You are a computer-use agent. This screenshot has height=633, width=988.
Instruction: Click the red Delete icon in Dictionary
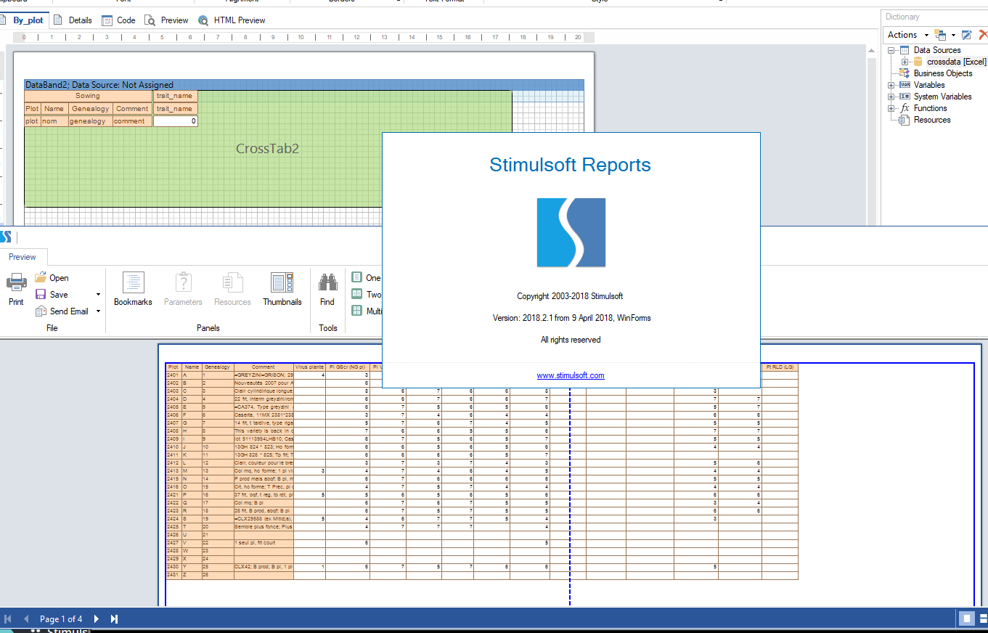coord(983,35)
